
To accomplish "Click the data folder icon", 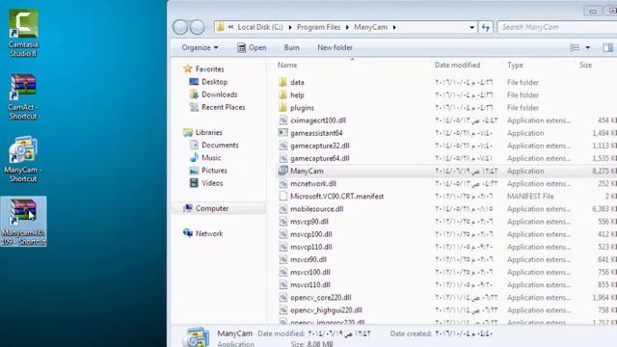I will coord(282,82).
